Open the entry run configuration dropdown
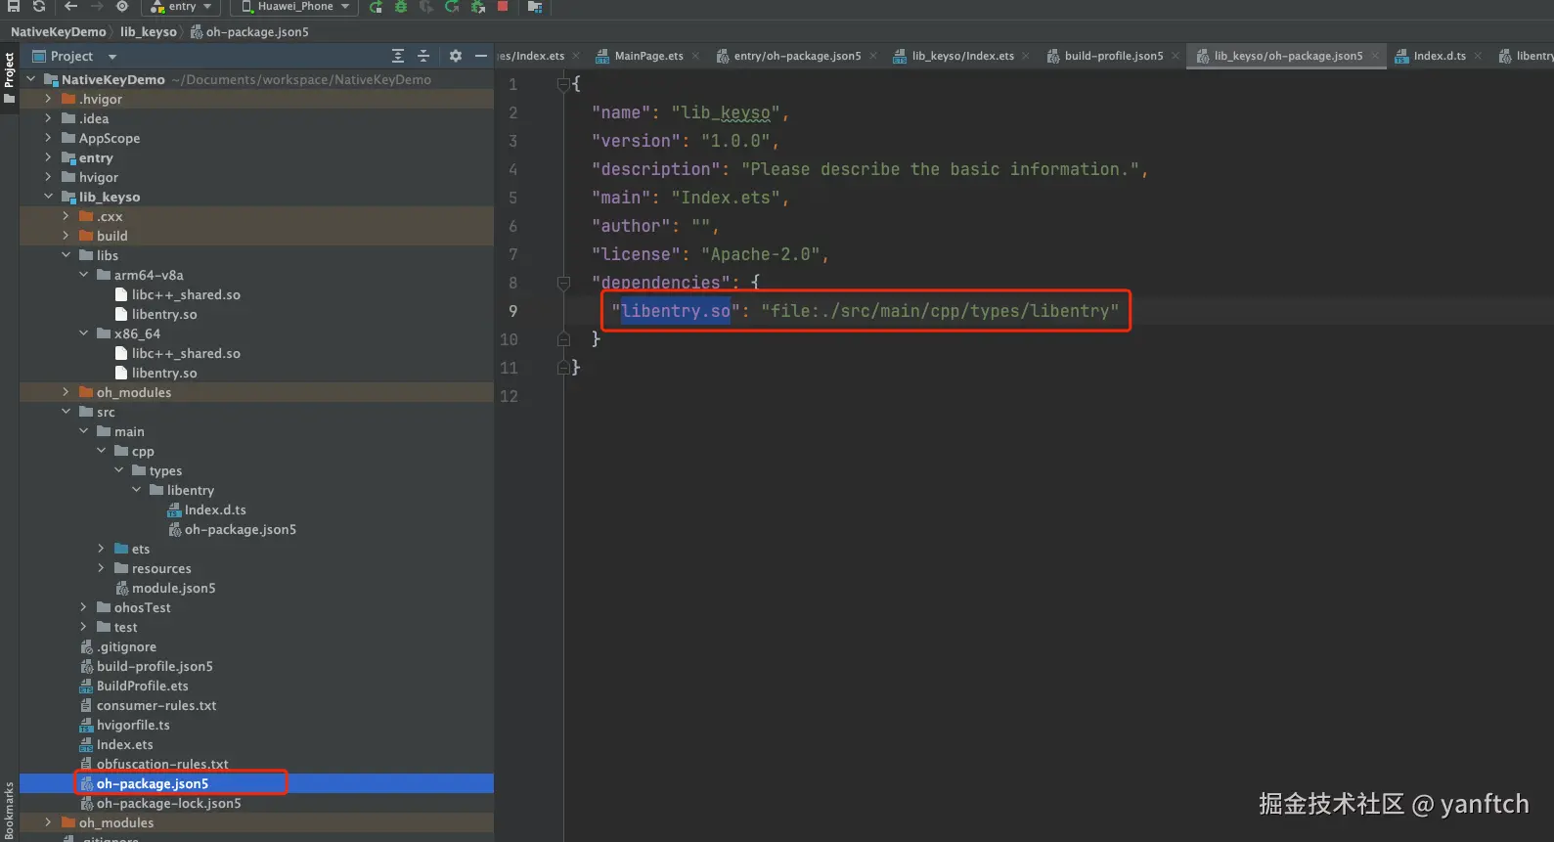The width and height of the screenshot is (1554, 842). coord(181,6)
